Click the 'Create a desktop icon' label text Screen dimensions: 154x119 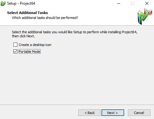click(35, 45)
